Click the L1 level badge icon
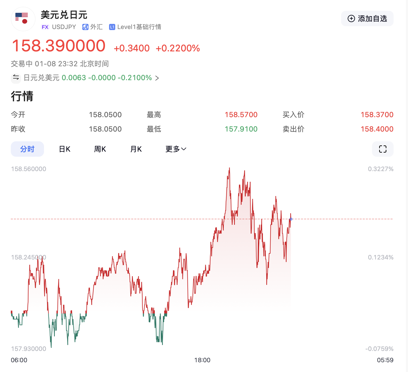The width and height of the screenshot is (408, 372). [x=112, y=27]
